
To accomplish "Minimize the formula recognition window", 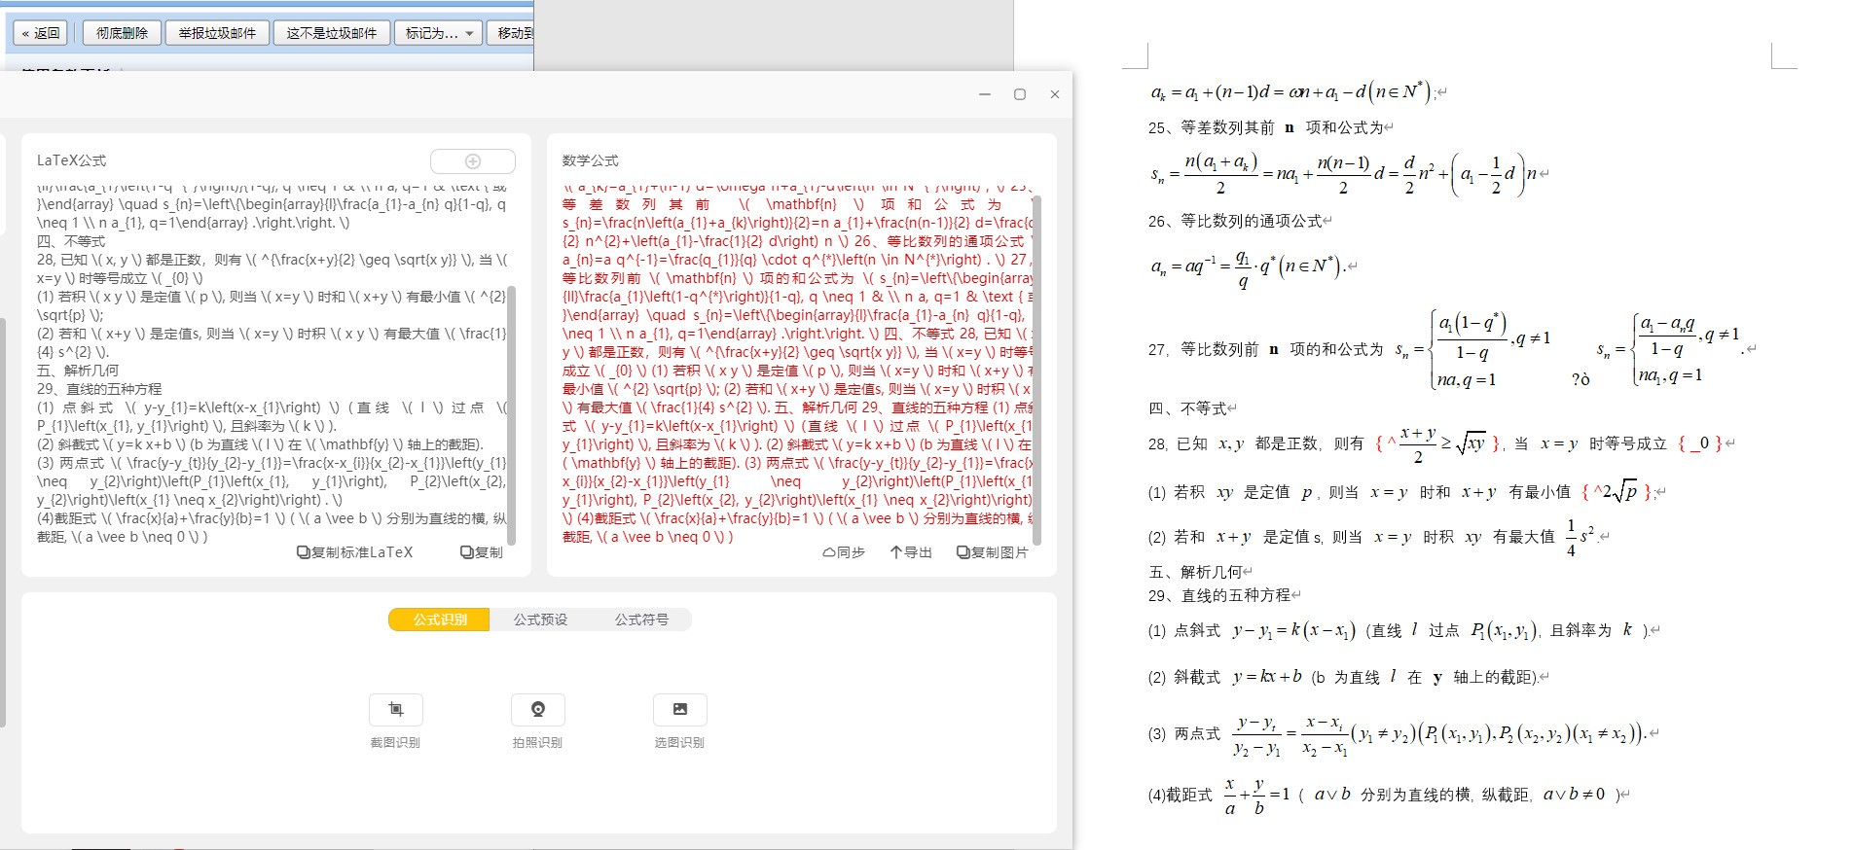I will [985, 94].
